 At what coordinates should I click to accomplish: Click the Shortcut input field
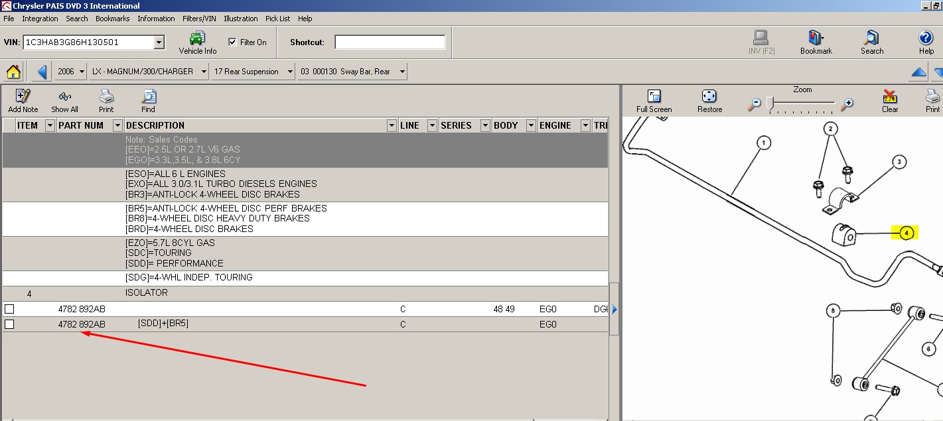390,42
